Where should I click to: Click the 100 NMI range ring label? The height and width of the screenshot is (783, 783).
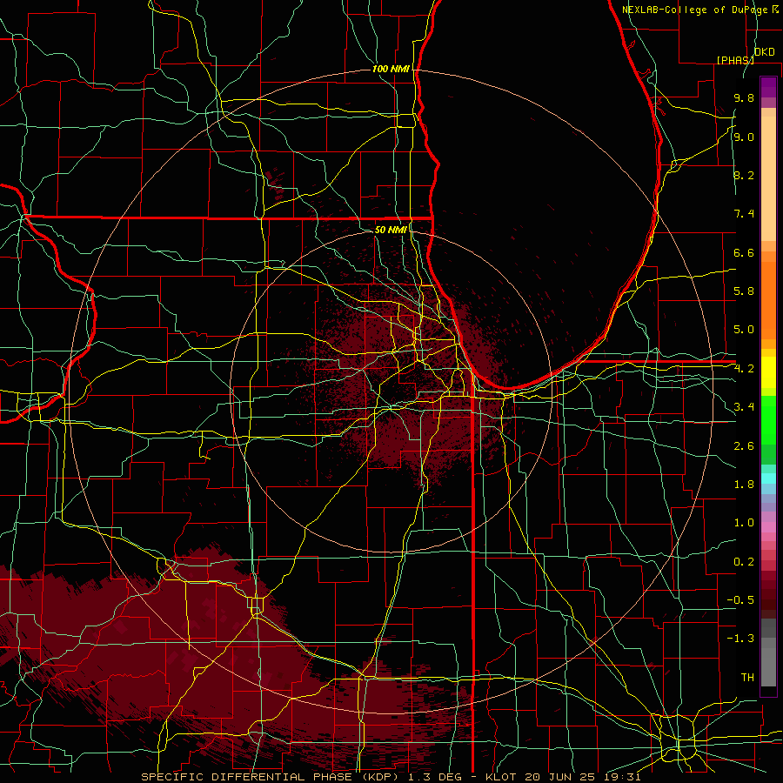coord(391,69)
